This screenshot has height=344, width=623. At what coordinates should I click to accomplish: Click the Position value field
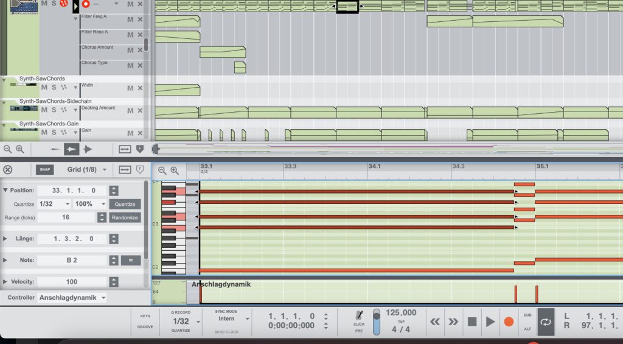pyautogui.click(x=72, y=191)
